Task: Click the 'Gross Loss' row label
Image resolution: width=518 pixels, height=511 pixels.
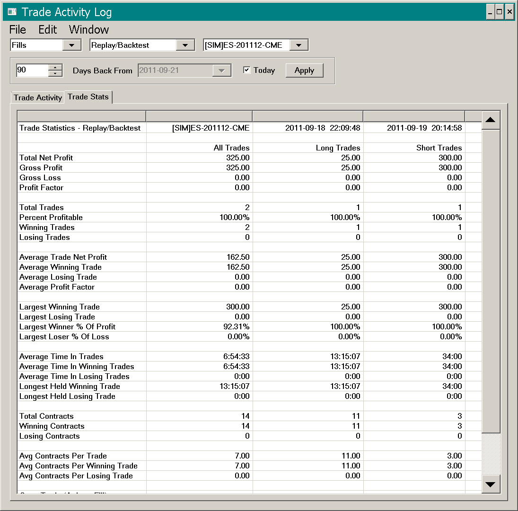Action: [40, 178]
